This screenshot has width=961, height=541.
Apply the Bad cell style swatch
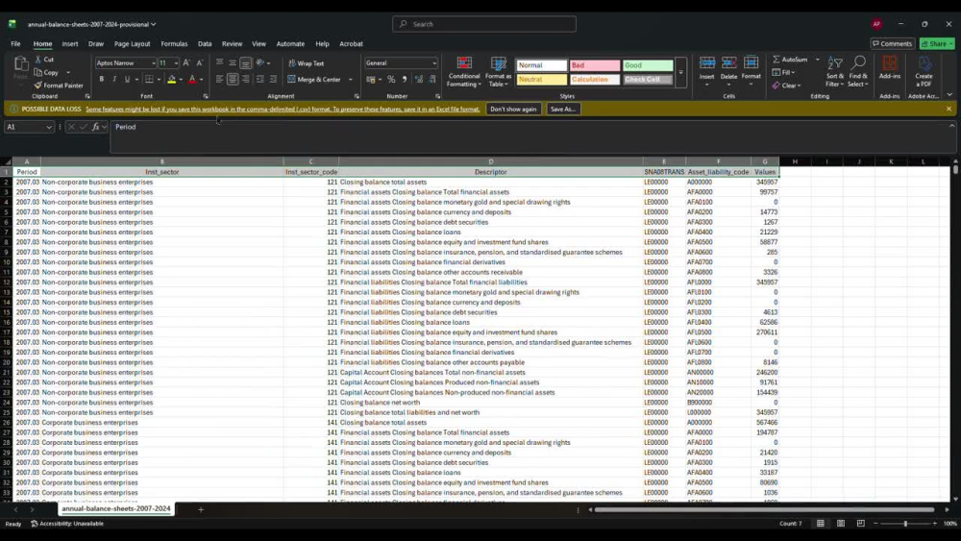[x=595, y=65]
